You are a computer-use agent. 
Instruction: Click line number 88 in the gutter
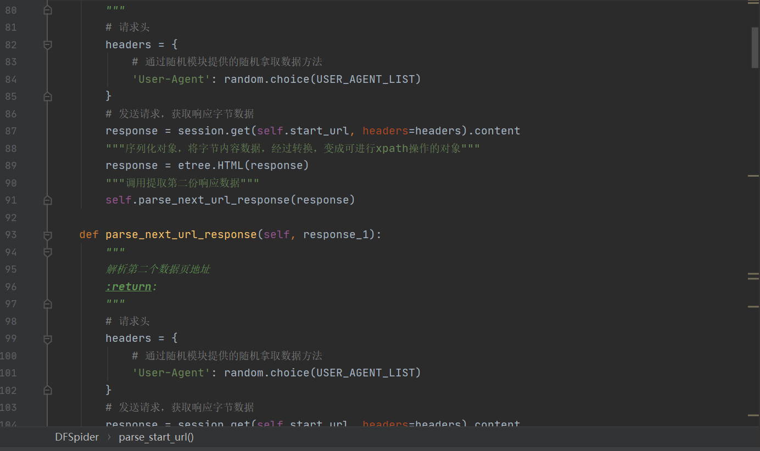(11, 149)
